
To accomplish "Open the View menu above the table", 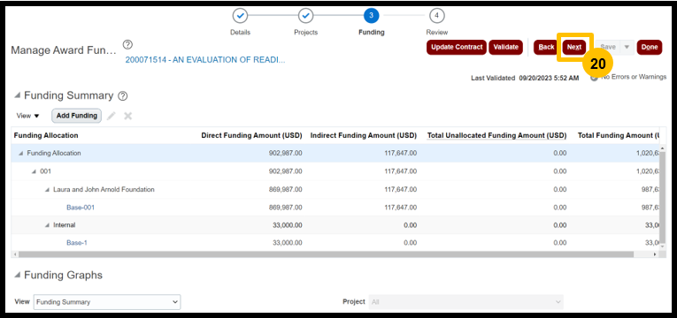I will coord(27,116).
